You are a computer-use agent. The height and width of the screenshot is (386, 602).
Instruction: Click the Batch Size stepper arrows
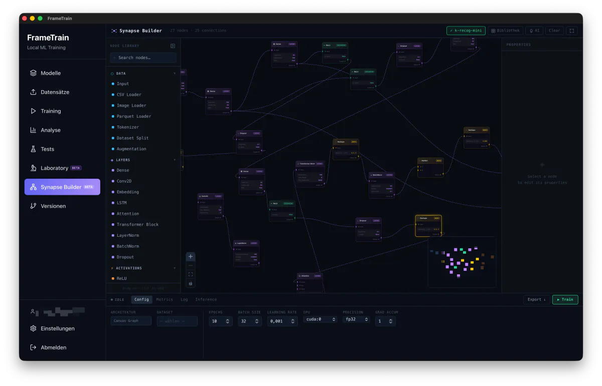[x=257, y=321]
